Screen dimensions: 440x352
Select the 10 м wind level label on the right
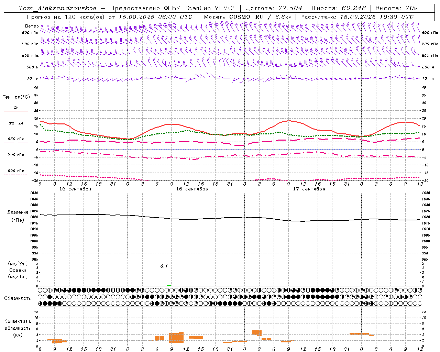(428, 78)
